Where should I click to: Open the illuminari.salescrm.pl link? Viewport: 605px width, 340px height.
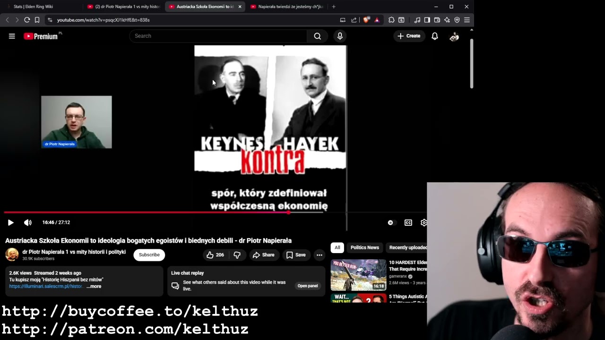(46, 287)
